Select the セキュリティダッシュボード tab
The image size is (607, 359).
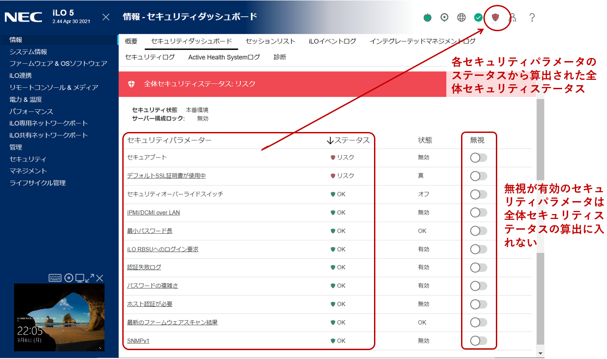tap(191, 41)
